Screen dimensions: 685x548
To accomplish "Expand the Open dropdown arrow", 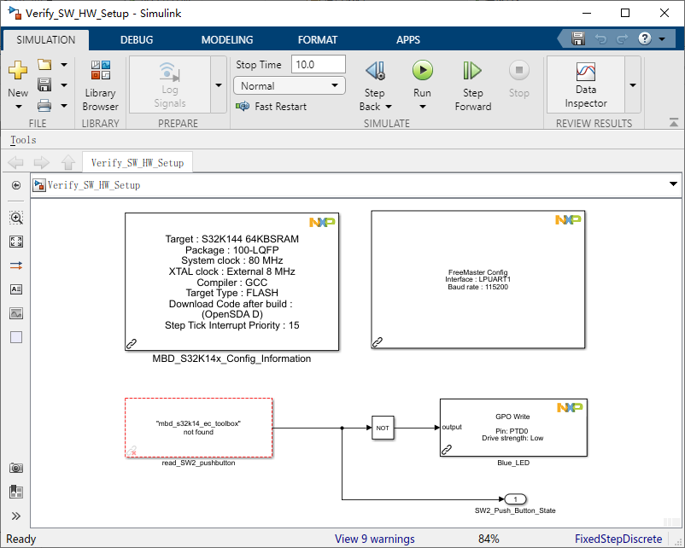I will click(x=64, y=65).
